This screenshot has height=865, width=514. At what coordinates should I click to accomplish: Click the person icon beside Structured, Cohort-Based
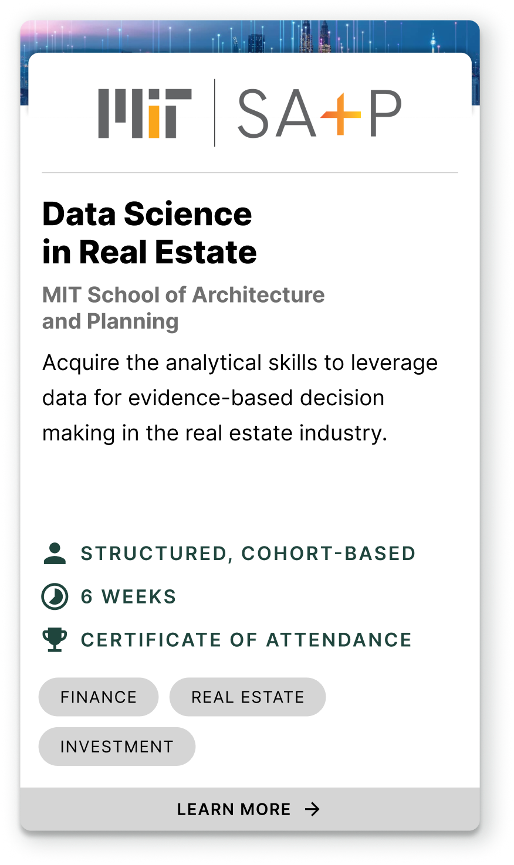point(55,554)
